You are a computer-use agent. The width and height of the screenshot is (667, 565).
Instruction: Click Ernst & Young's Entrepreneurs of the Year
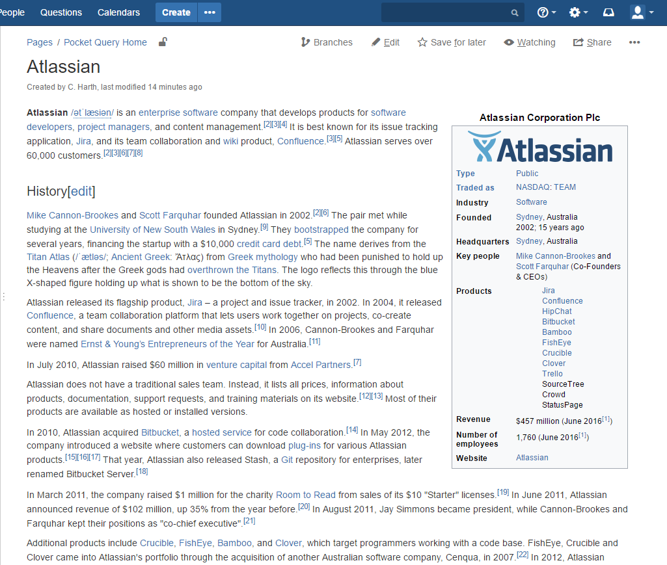[x=168, y=344]
